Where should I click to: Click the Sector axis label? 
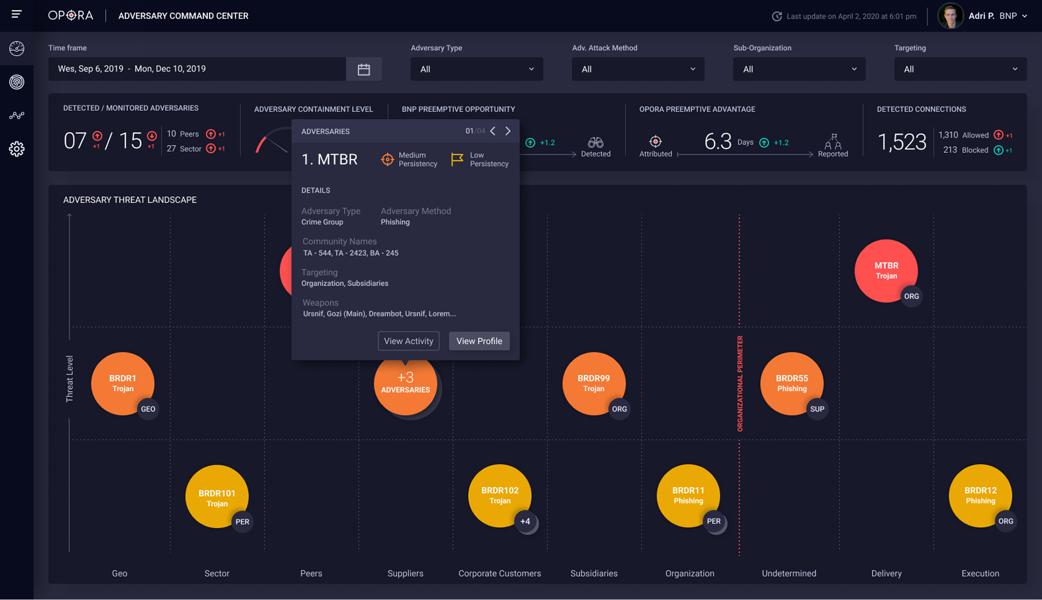(x=217, y=573)
